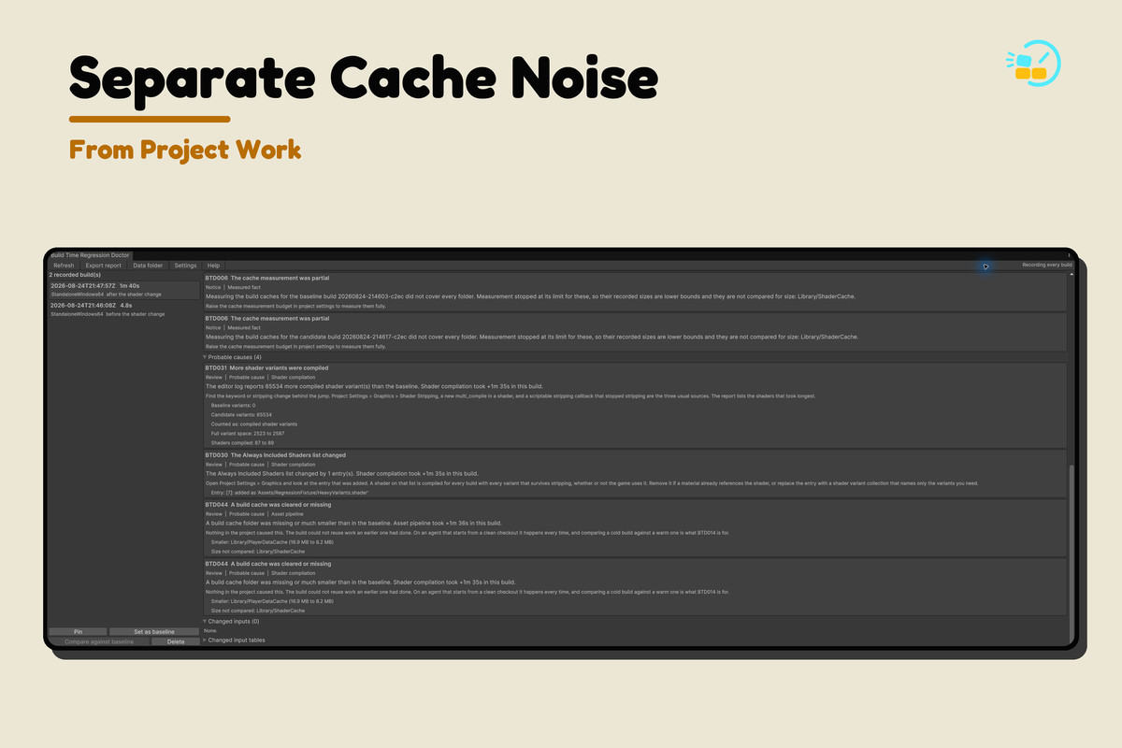
Task: Open the Help toolbar item
Action: coord(214,266)
